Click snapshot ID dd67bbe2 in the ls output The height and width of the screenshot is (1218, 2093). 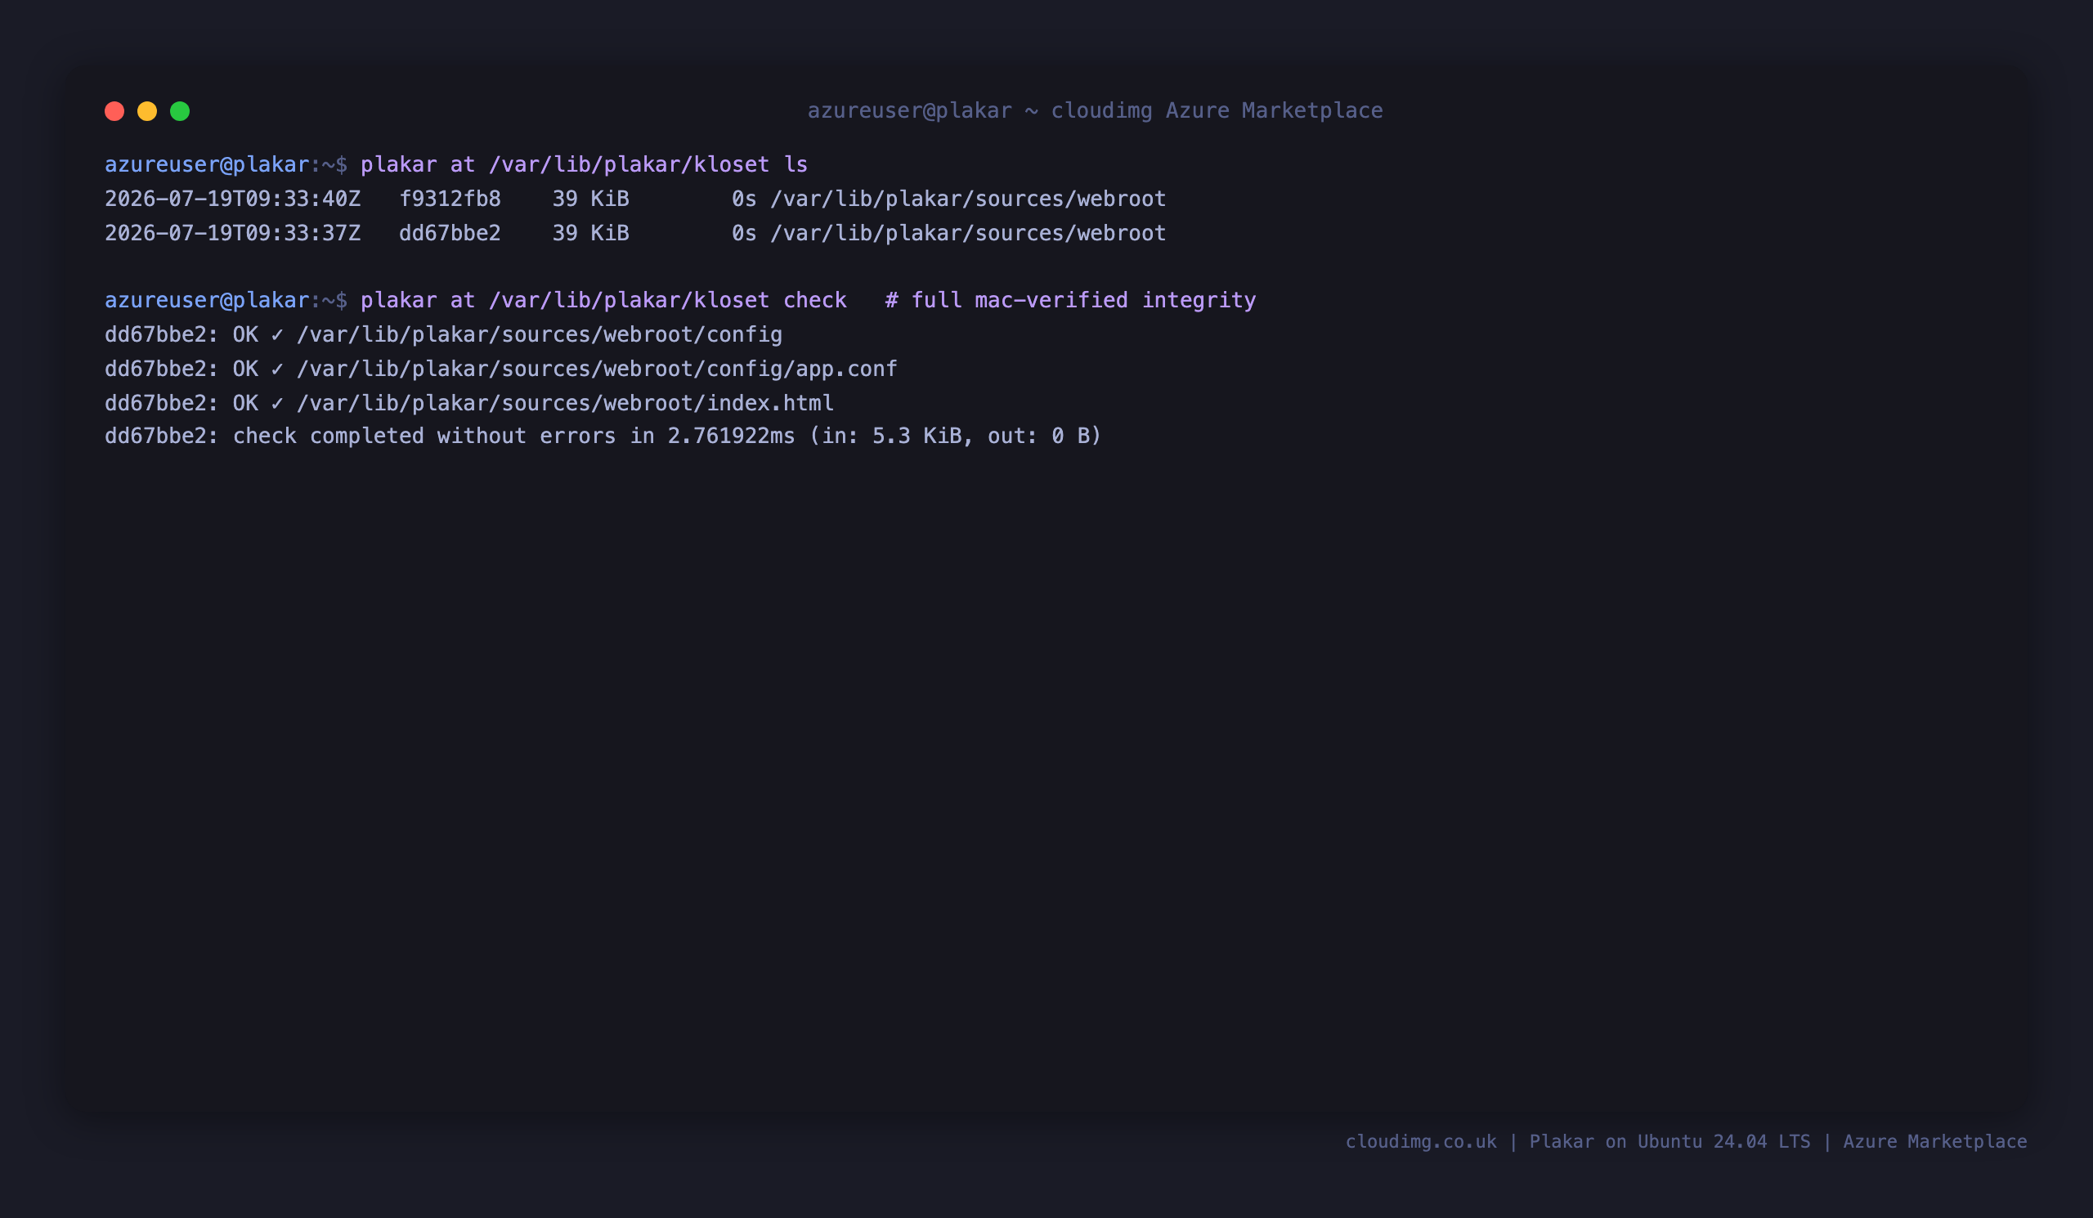tap(450, 233)
